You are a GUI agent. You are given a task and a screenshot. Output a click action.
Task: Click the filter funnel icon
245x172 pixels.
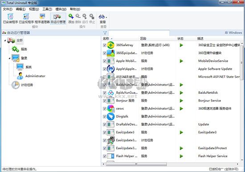[105, 33]
